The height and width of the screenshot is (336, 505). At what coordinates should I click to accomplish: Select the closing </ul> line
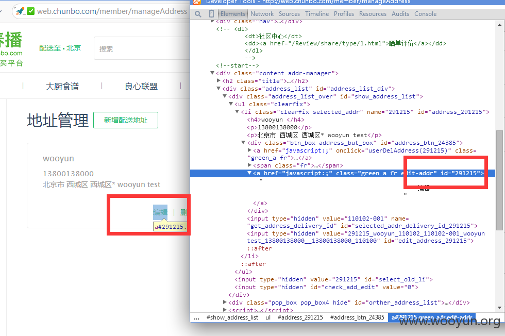pyautogui.click(x=243, y=272)
